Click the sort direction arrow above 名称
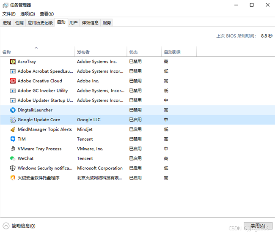The image size is (275, 234). coord(36,48)
